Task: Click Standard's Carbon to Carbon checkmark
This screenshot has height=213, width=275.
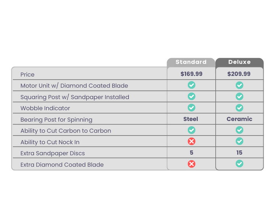Action: [x=191, y=130]
